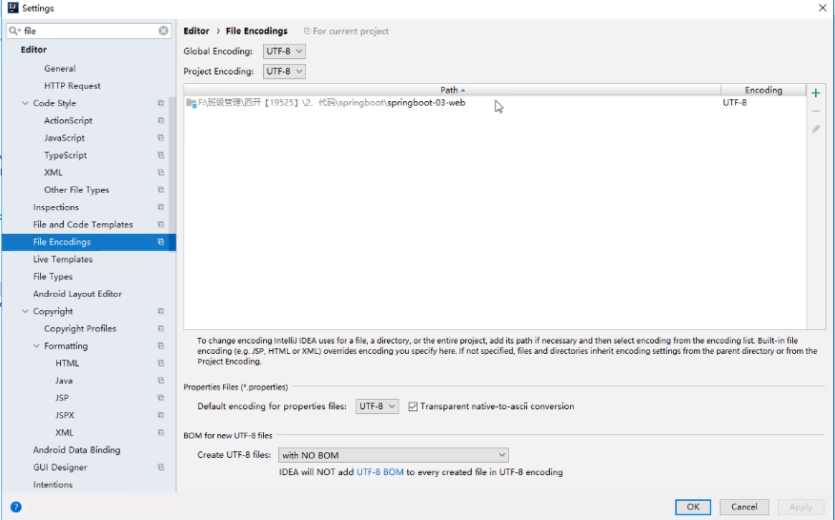This screenshot has width=835, height=520.
Task: Click folder icon of springboot-03-web path
Action: coord(192,103)
